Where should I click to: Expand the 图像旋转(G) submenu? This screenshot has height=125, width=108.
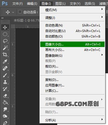click(73, 55)
